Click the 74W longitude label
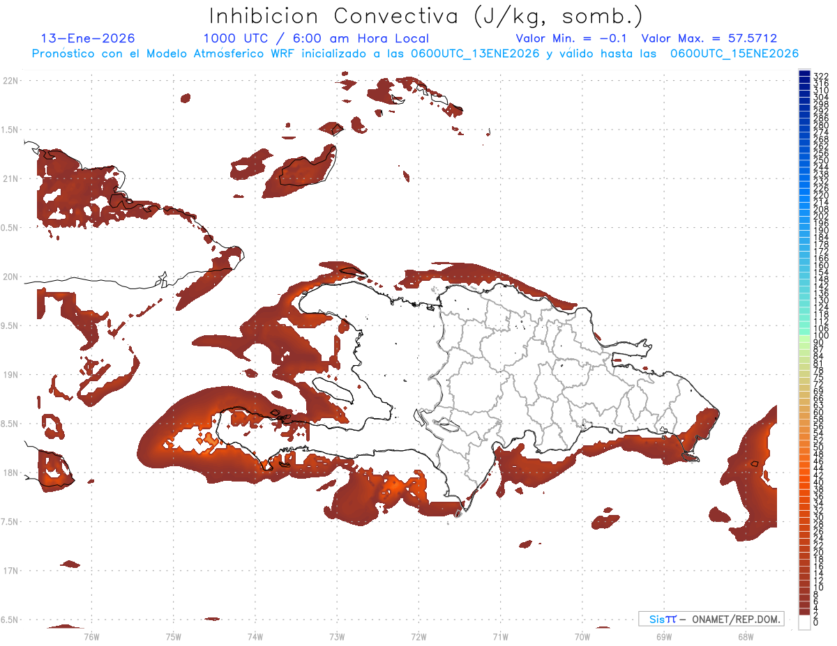This screenshot has width=837, height=646. [255, 636]
